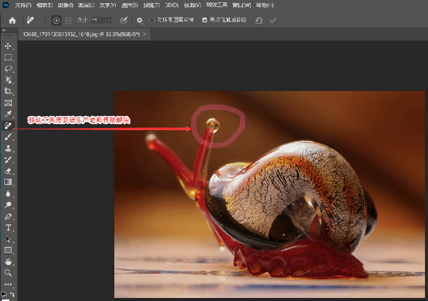This screenshot has height=301, width=428.
Task: Switch to the 15638_1701435015132_1648.jpg document tab
Action: 81,34
